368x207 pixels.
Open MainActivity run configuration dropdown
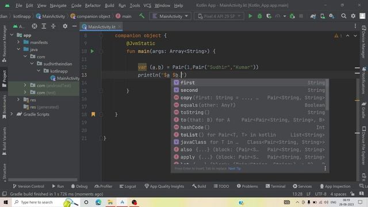(x=170, y=16)
